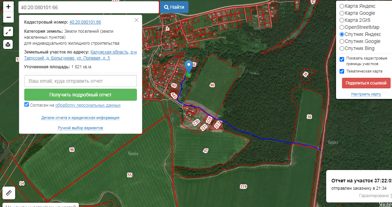This screenshot has width=392, height=207.
Task: Click the email input field
Action: click(x=81, y=81)
